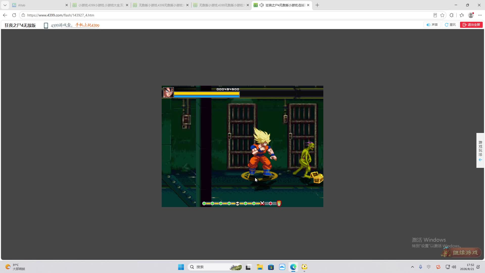The image size is (485, 273).
Task: Open the weather widget showing 31°C
Action: (x=15, y=267)
